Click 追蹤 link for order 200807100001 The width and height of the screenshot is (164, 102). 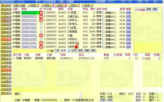(128, 20)
